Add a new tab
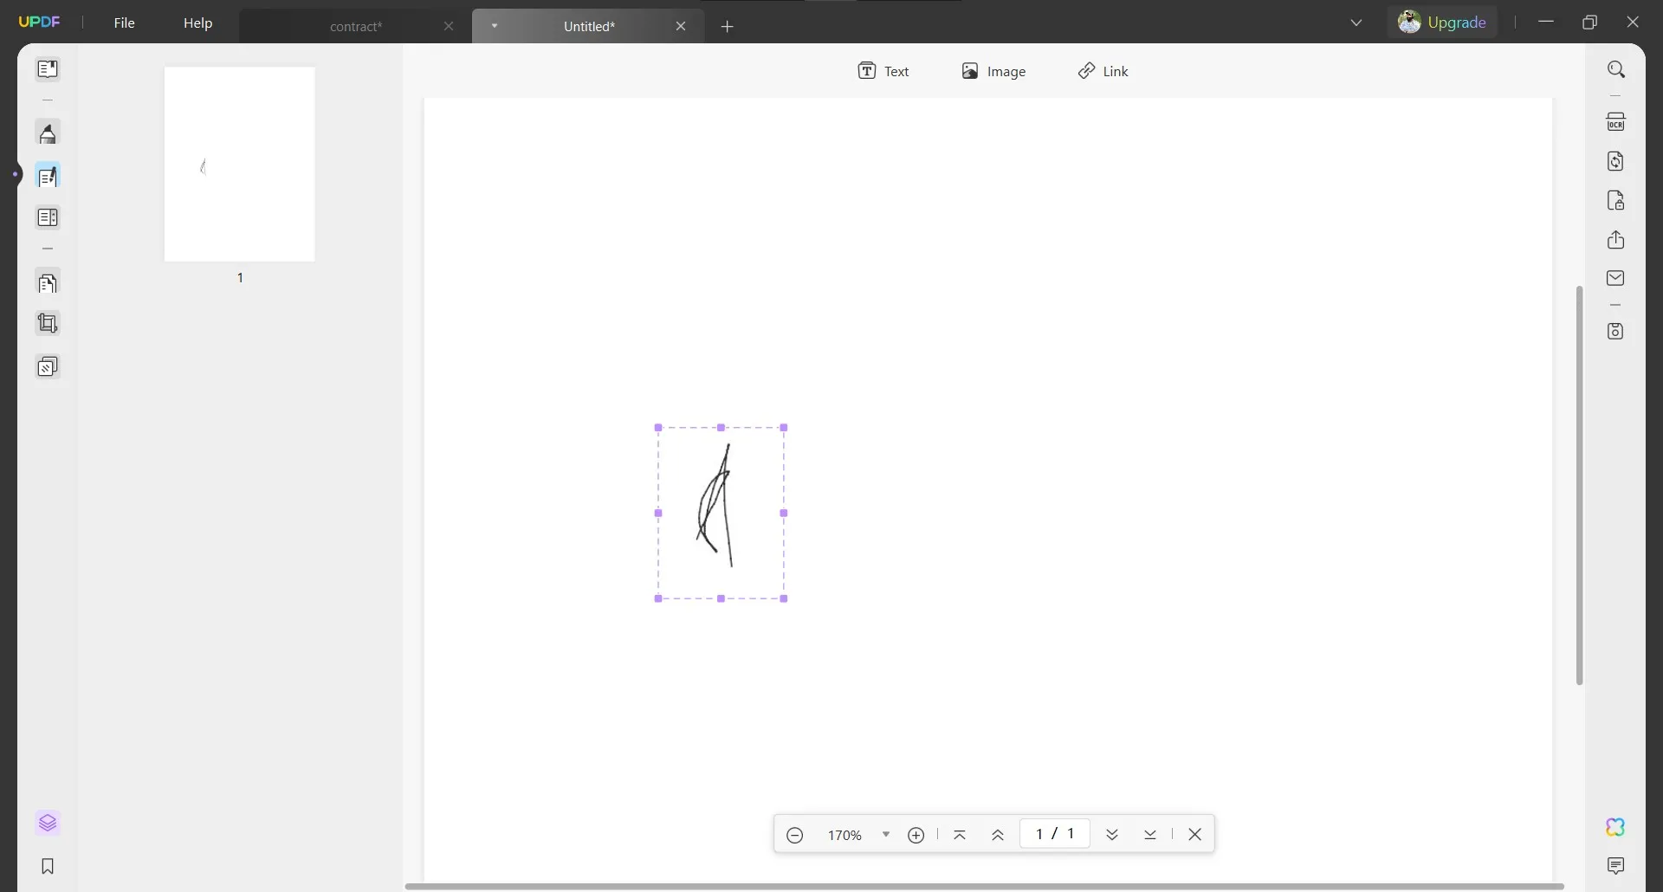The height and width of the screenshot is (892, 1663). tap(728, 27)
